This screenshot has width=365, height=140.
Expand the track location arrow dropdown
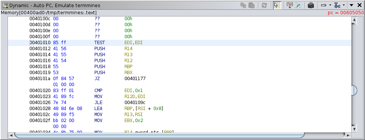(330, 5)
